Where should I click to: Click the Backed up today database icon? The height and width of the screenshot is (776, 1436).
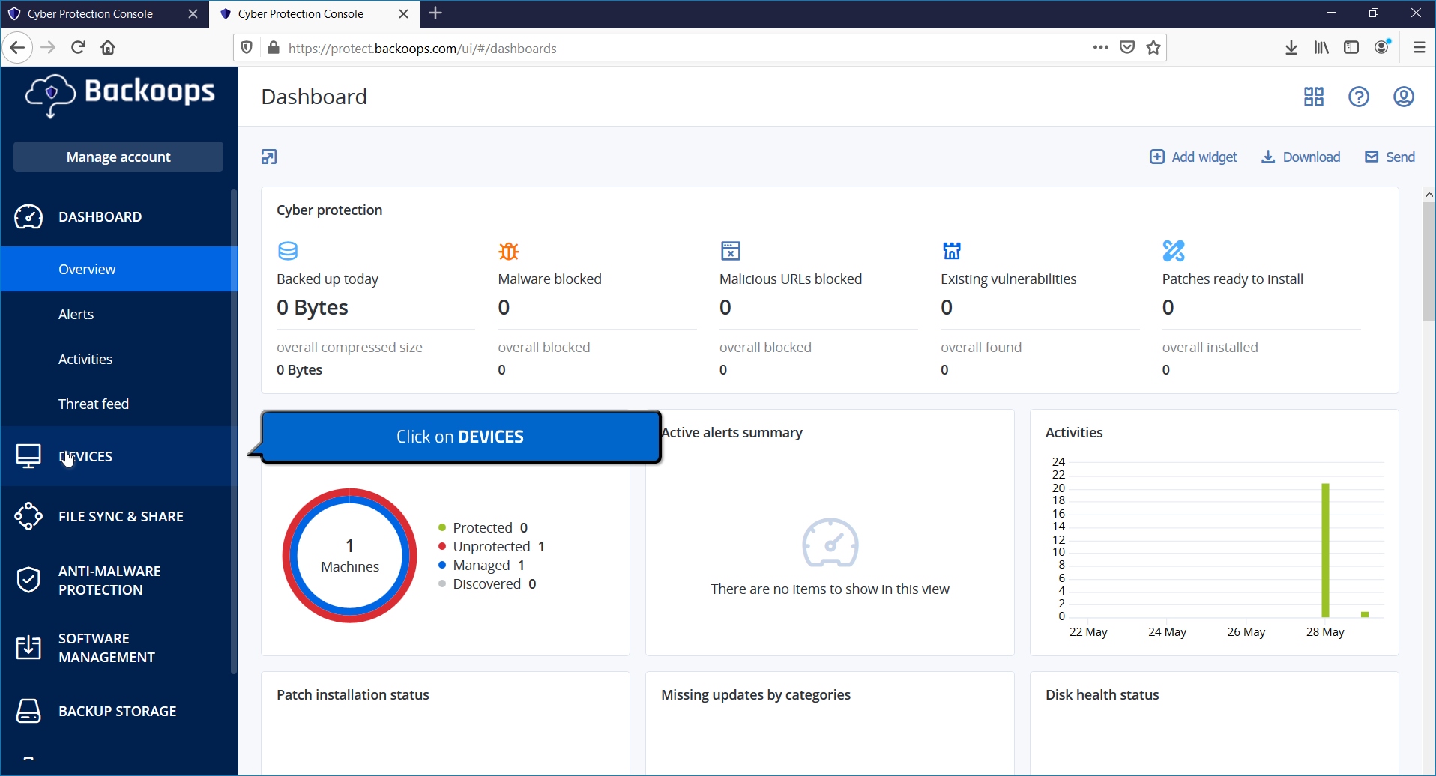coord(288,250)
